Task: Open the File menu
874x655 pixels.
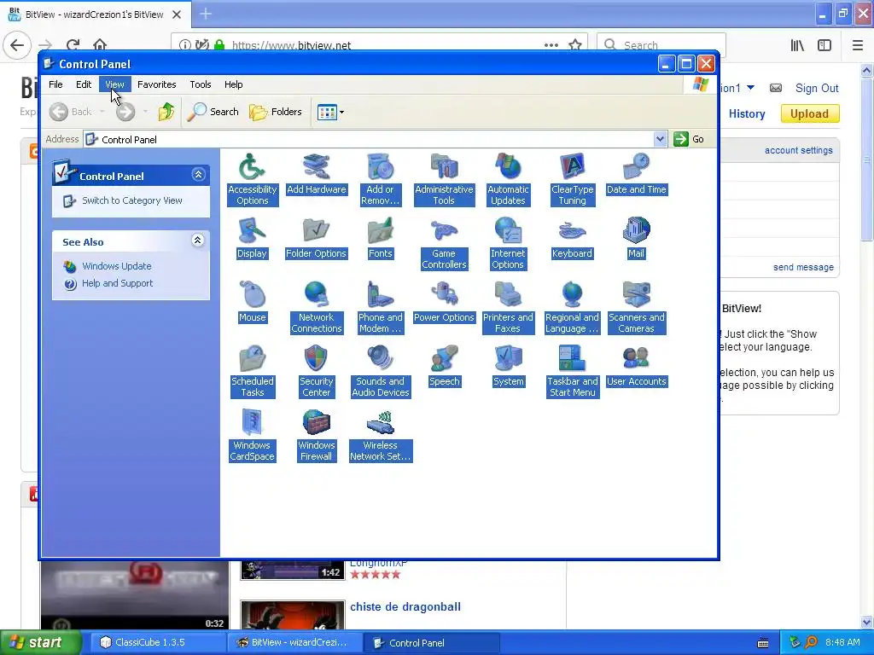Action: pyautogui.click(x=55, y=84)
